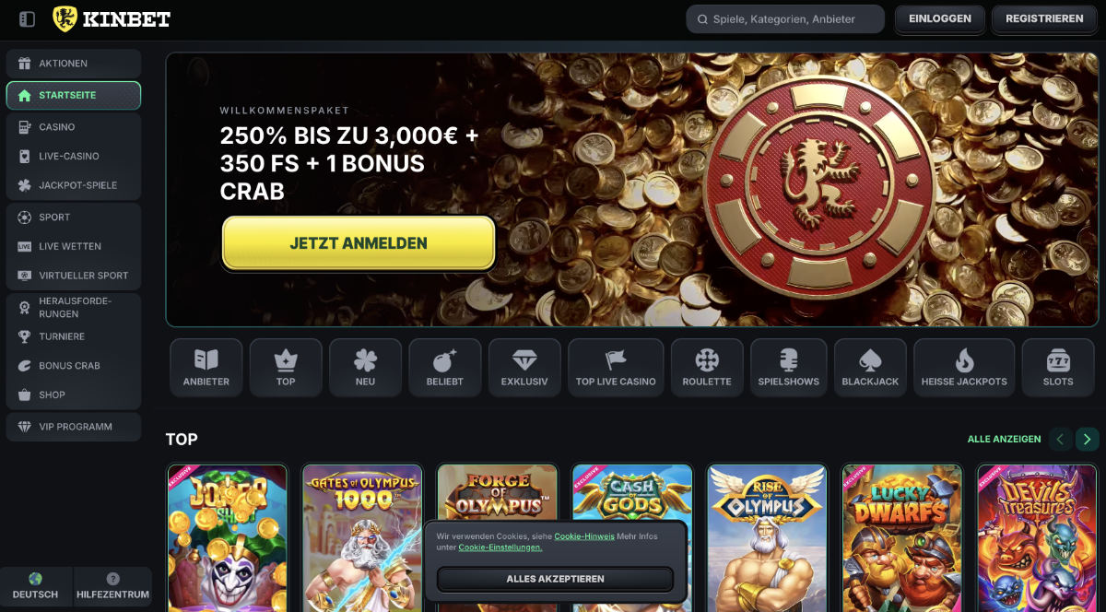Viewport: 1106px width, 612px height.
Task: Select the Roulette wheel category
Action: (x=707, y=368)
